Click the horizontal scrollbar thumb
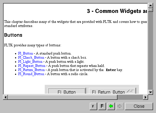The width and height of the screenshot is (156, 113). click(x=63, y=97)
